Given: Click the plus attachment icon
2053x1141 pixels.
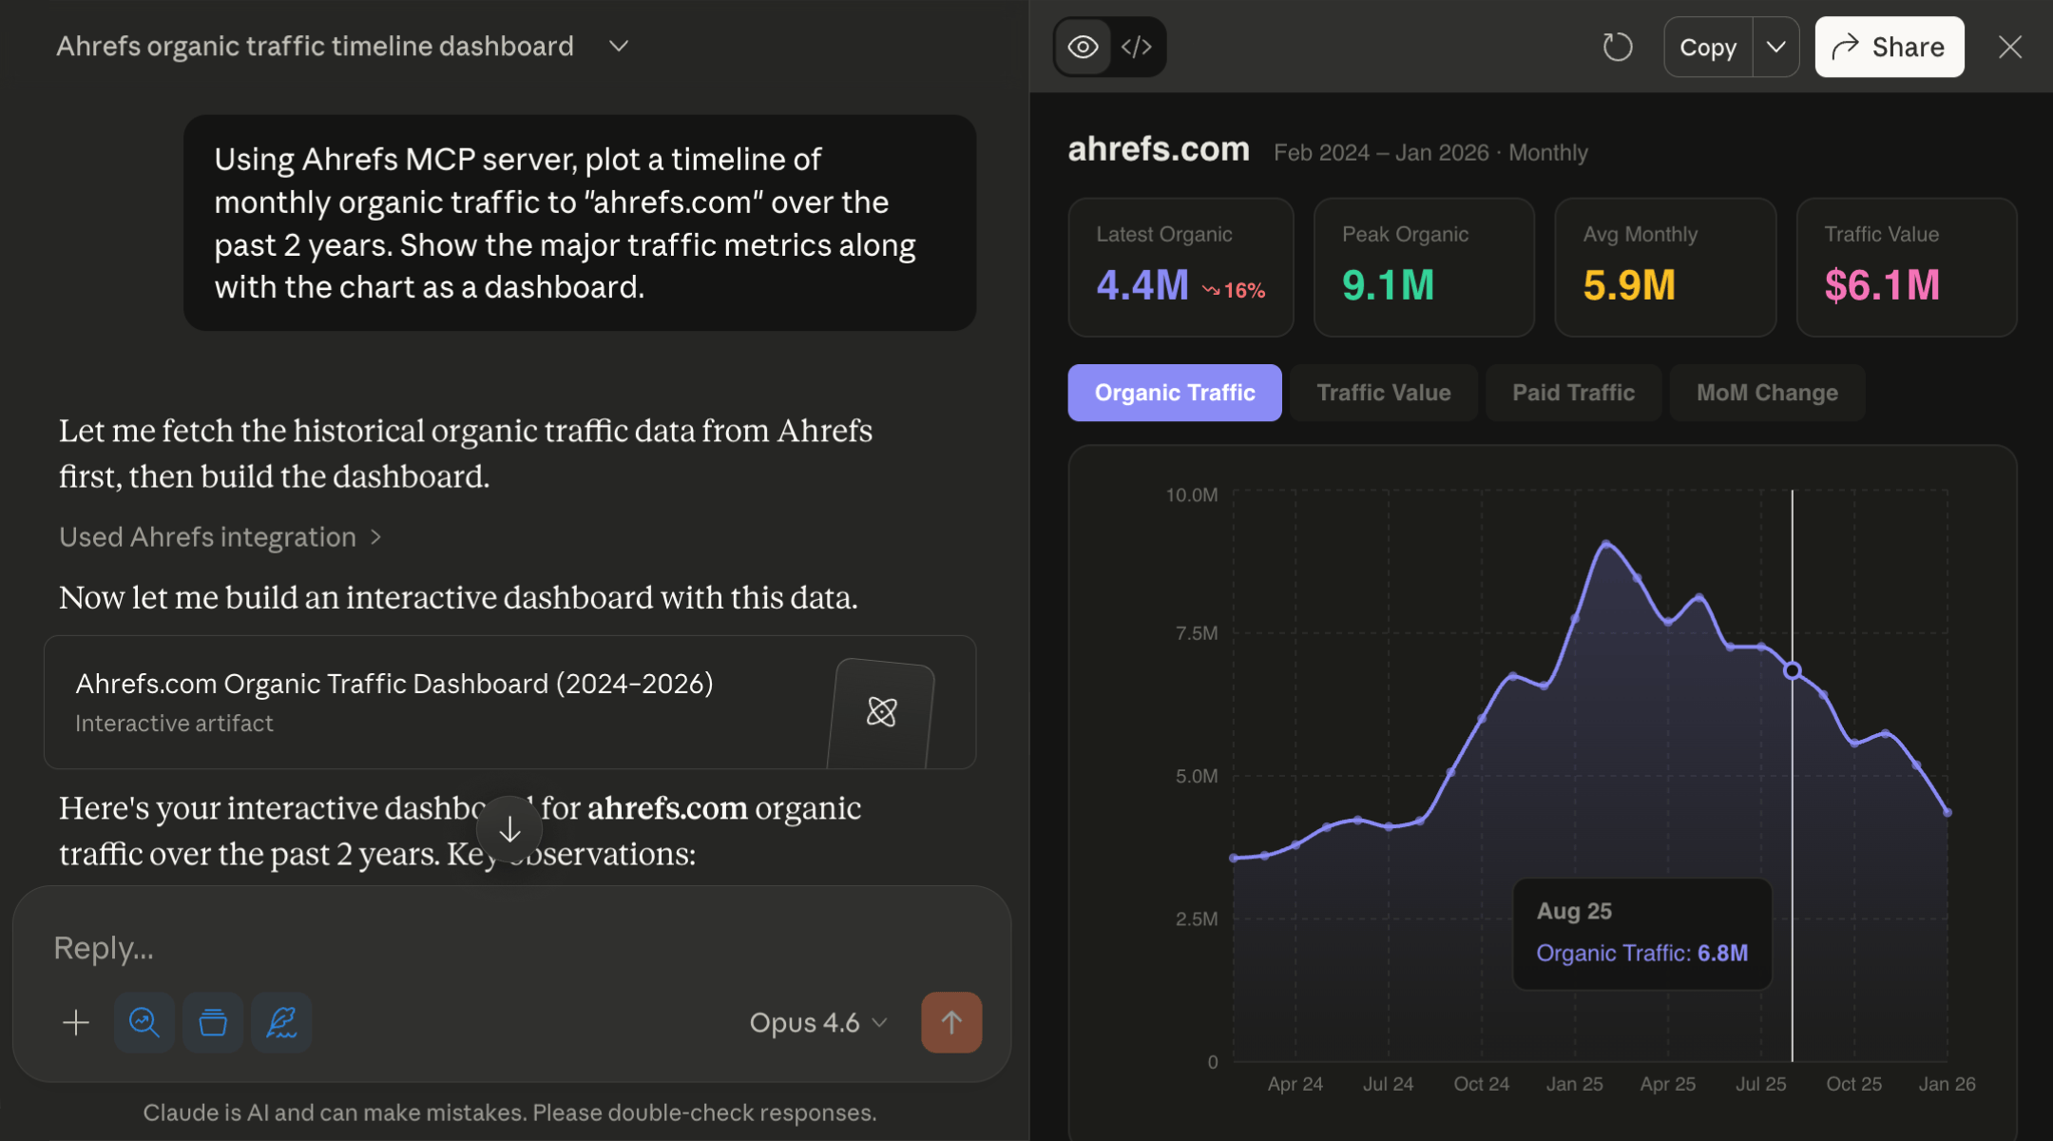Looking at the screenshot, I should pyautogui.click(x=76, y=1022).
